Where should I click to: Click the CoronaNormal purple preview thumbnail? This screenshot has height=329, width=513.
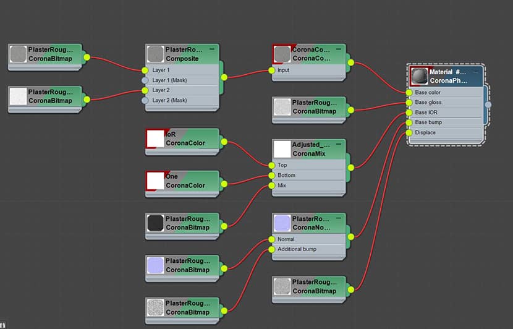(282, 223)
